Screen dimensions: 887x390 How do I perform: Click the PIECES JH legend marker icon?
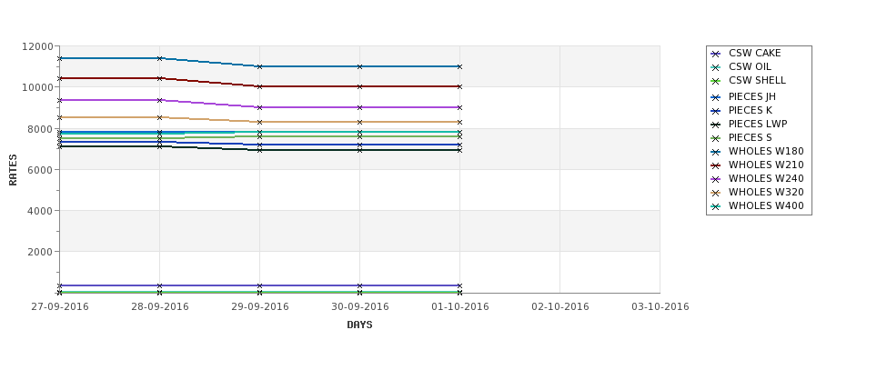(x=716, y=97)
